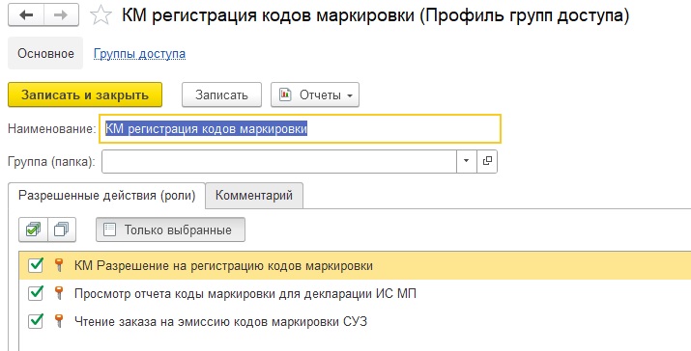Viewport: 691px width, 351px height.
Task: Click key icon of КМ Разрешение row
Action: [x=59, y=265]
